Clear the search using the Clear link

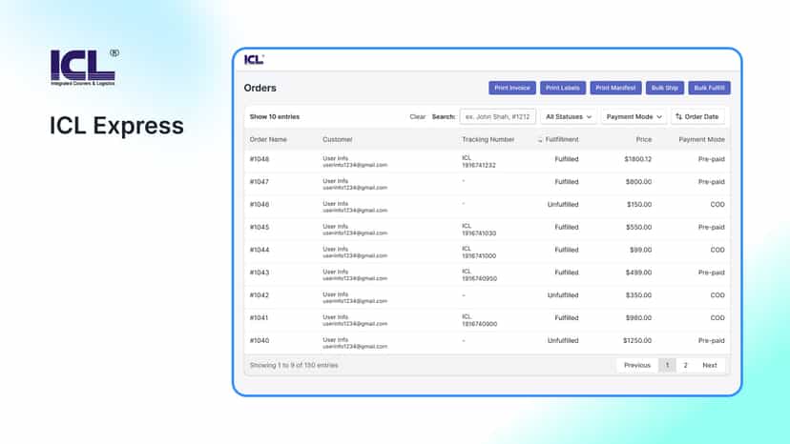point(417,117)
